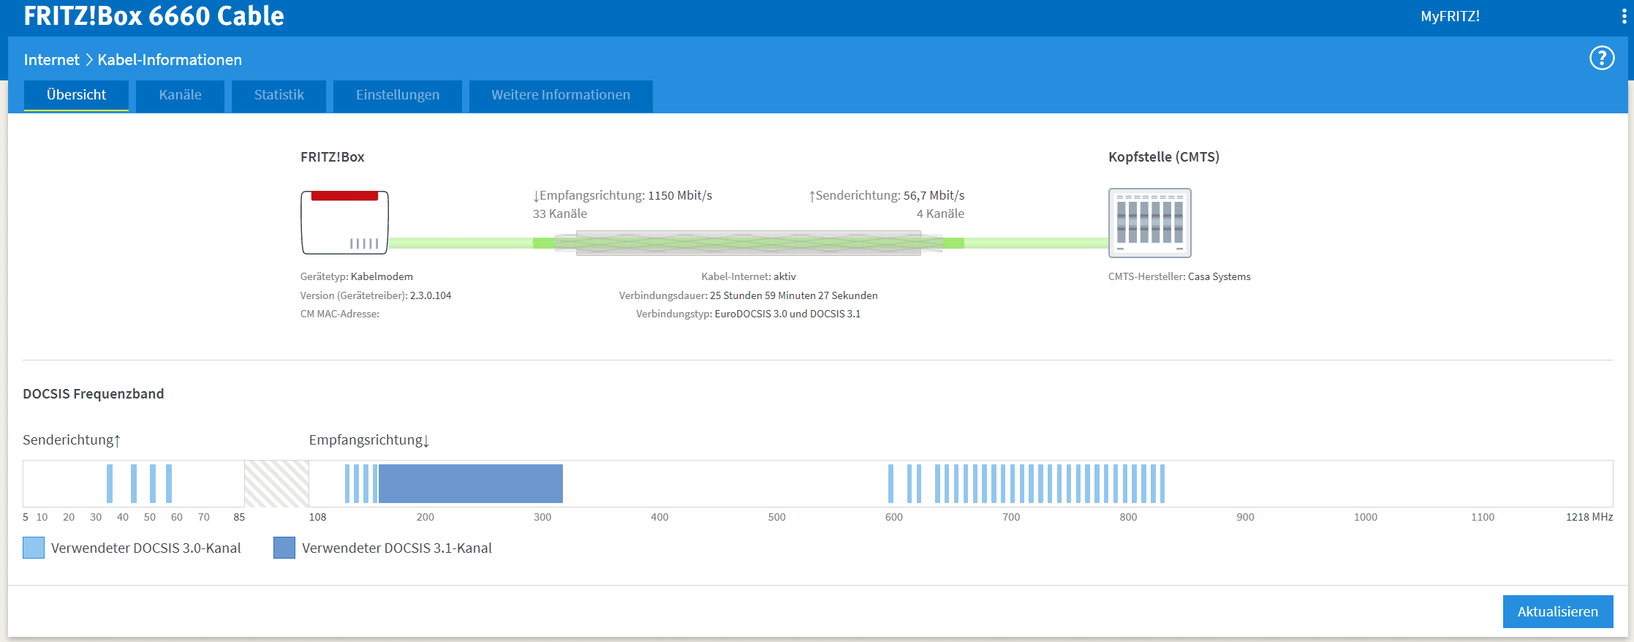Click the Senderichtung↑ label above the band

tap(72, 439)
